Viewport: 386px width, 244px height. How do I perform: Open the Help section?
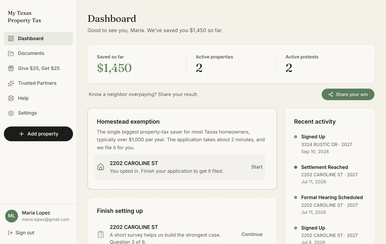point(38,98)
